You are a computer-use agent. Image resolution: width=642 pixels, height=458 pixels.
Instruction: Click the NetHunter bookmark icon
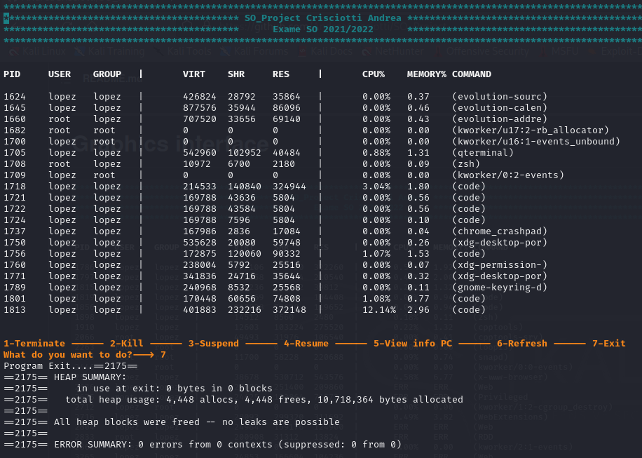coord(367,51)
